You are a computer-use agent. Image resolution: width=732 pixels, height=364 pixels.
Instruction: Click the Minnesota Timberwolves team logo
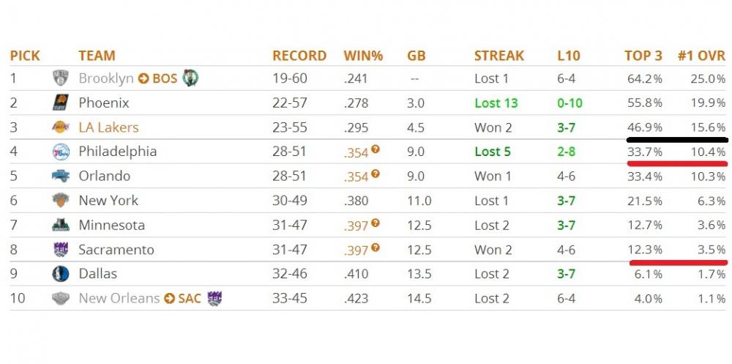coord(60,226)
